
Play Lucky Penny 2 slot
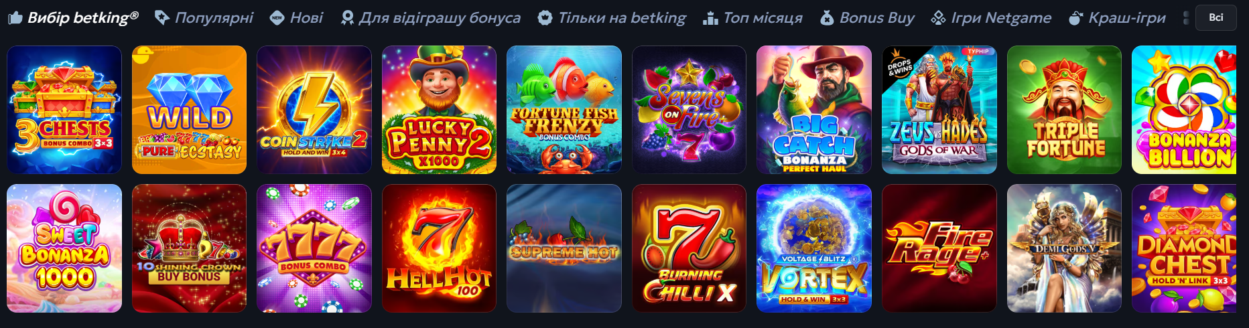[439, 110]
